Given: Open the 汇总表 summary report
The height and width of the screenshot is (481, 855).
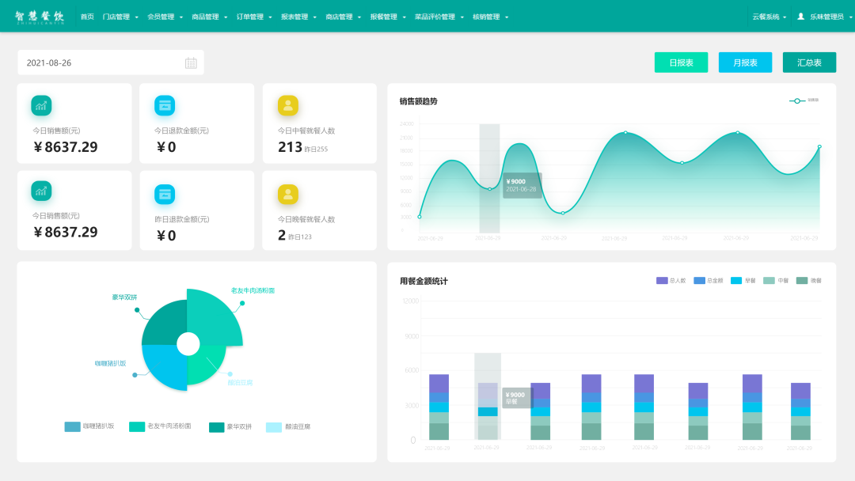Looking at the screenshot, I should pos(809,62).
